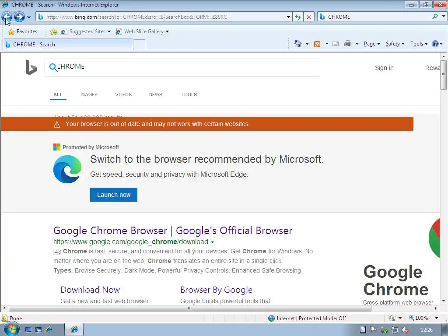Image resolution: width=448 pixels, height=336 pixels.
Task: Click the Read Mail envelope icon
Action: 336,44
